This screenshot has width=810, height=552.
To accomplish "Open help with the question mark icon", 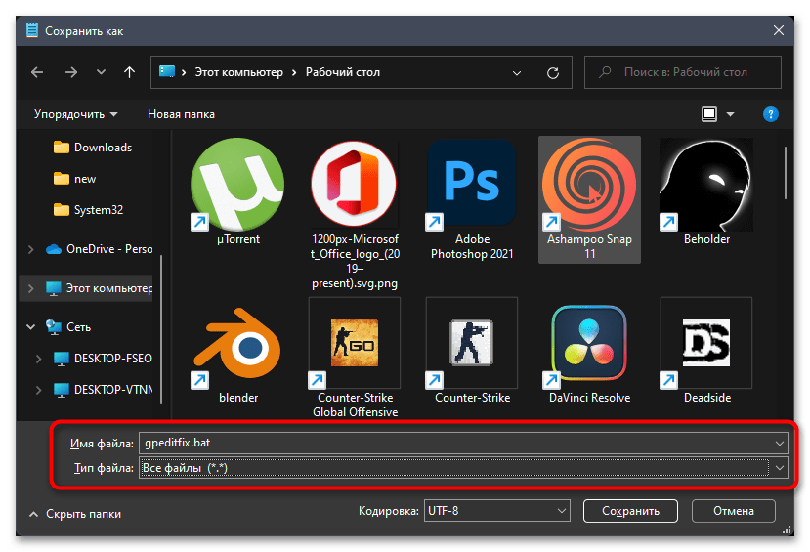I will 770,114.
